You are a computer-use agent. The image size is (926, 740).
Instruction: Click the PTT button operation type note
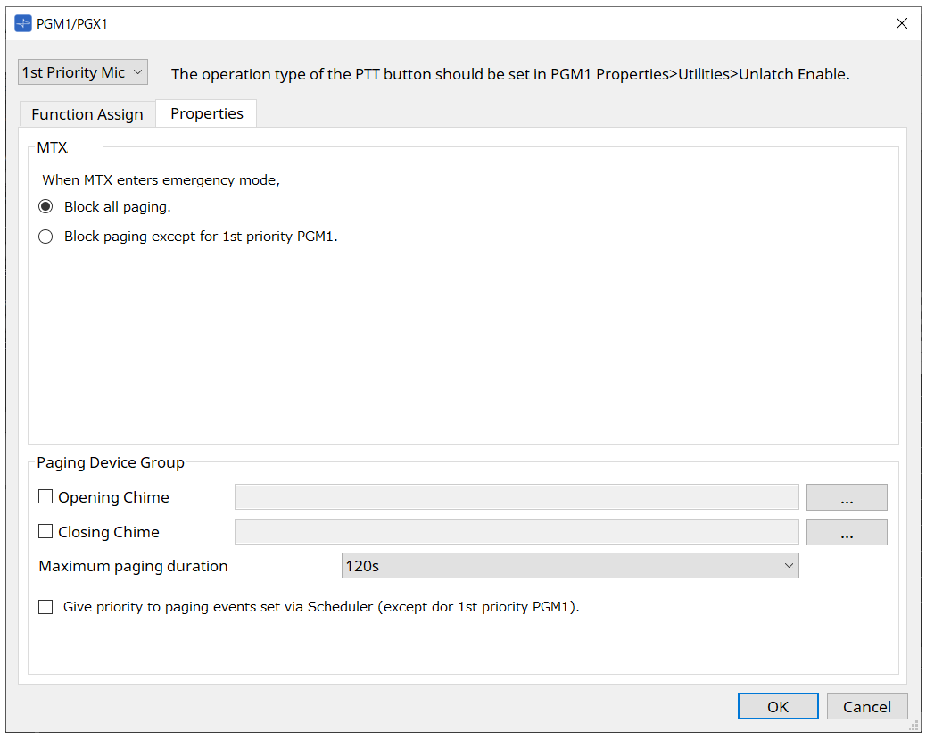click(x=509, y=74)
